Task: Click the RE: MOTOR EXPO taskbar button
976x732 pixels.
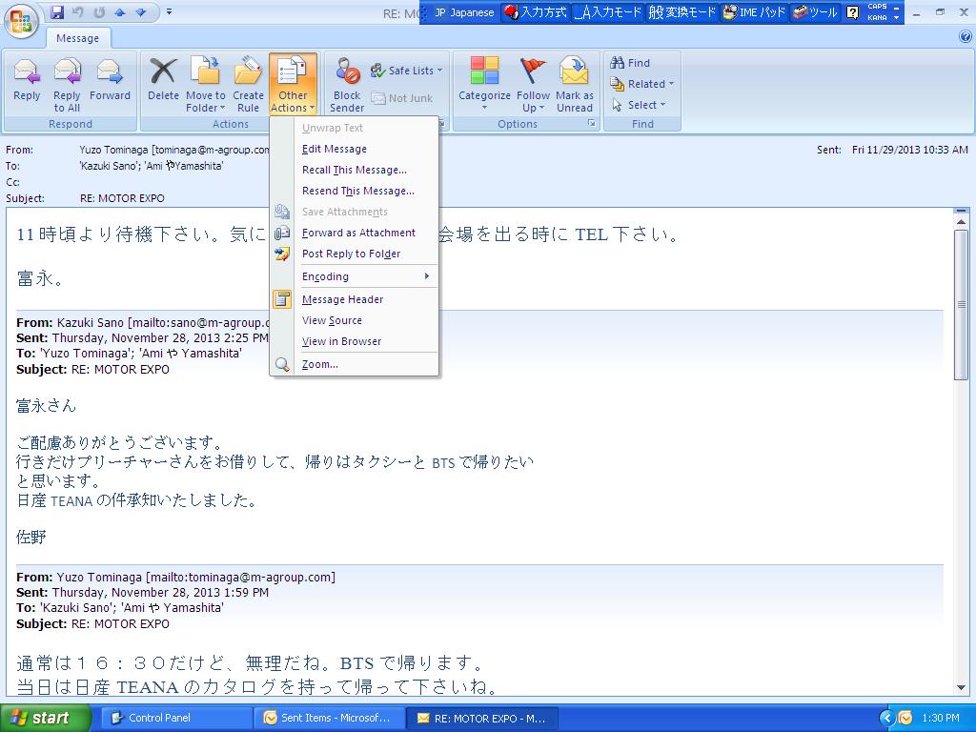Action: (481, 718)
